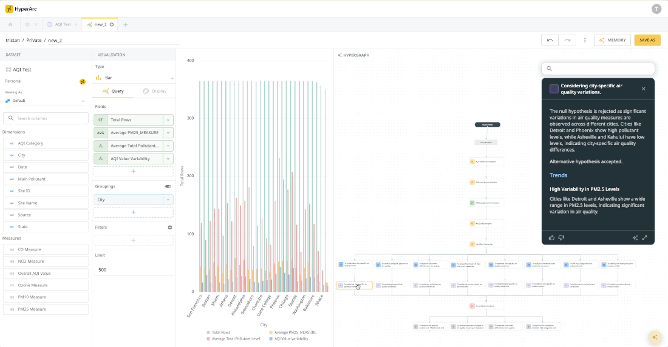Switch to the AQI Test tab
This screenshot has height=347, width=668.
point(63,25)
